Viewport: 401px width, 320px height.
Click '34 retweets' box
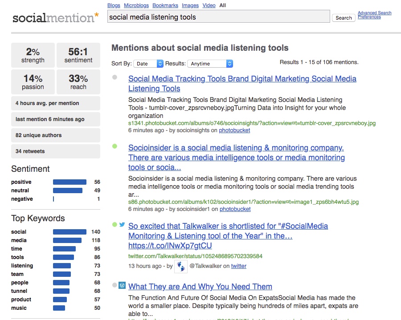[56, 151]
